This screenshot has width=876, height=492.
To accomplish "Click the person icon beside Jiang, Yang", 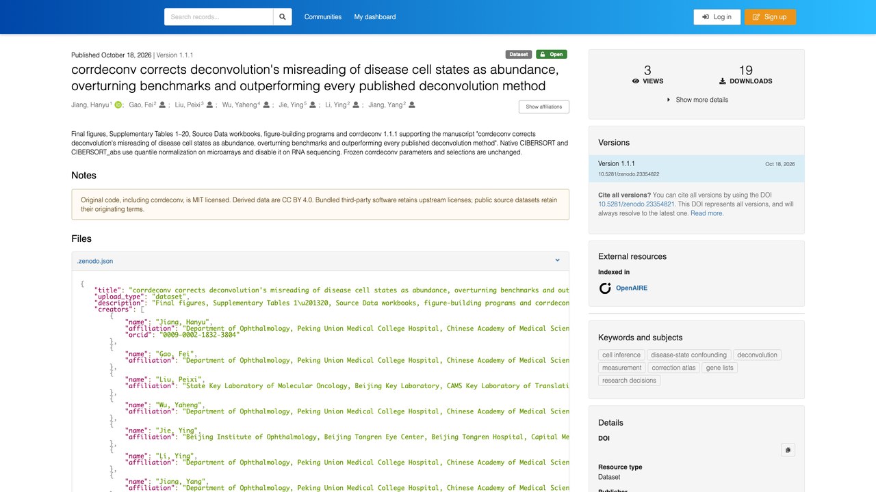I will click(412, 105).
